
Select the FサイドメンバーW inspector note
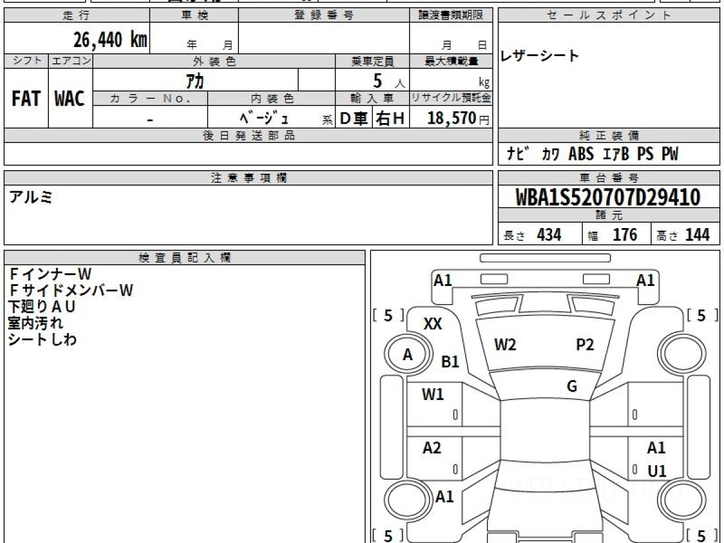[71, 291]
